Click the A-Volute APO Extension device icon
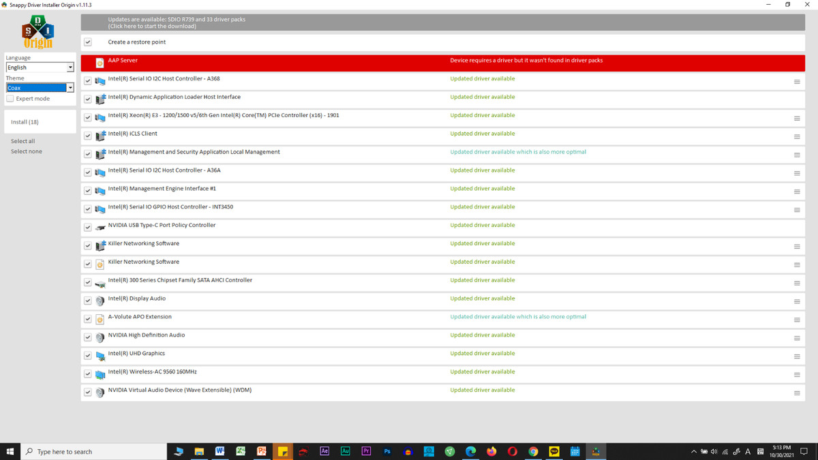818x460 pixels. pyautogui.click(x=100, y=320)
